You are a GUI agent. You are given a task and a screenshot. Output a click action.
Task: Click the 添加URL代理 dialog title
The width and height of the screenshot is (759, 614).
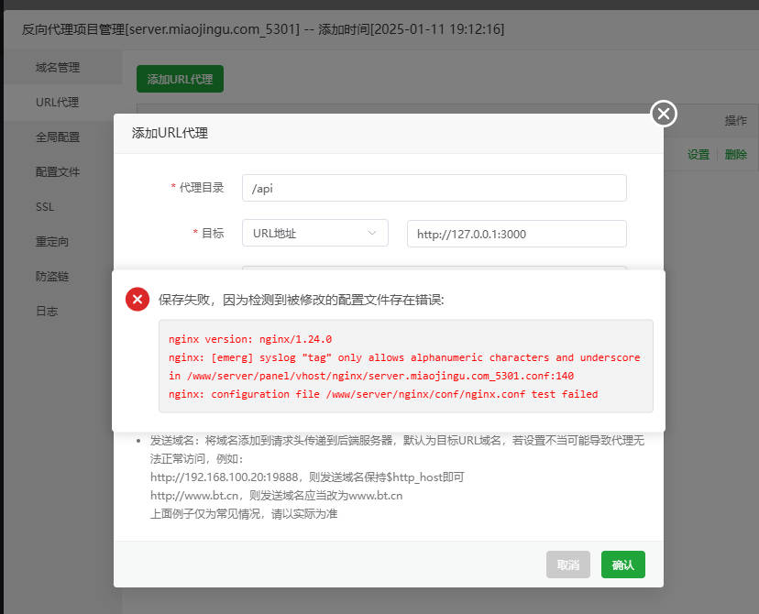(x=170, y=133)
